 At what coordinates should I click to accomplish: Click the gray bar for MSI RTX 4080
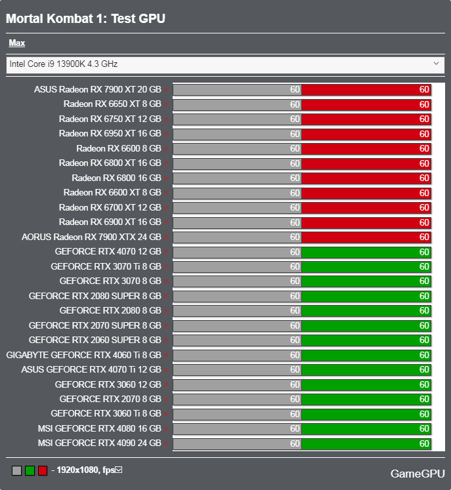click(x=238, y=429)
